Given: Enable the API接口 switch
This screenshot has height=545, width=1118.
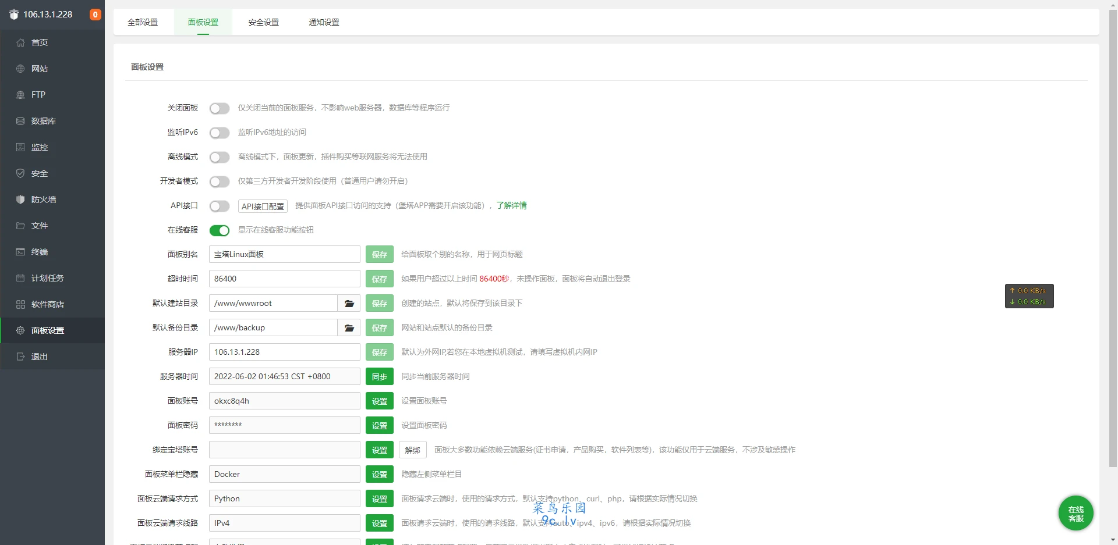Looking at the screenshot, I should click(x=220, y=206).
